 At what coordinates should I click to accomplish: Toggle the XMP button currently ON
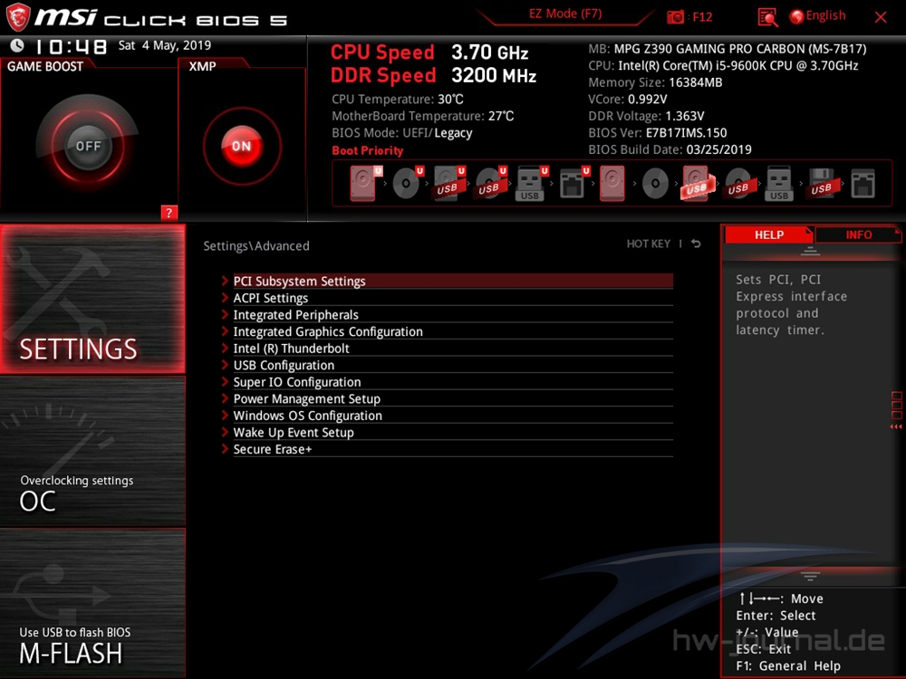click(242, 146)
